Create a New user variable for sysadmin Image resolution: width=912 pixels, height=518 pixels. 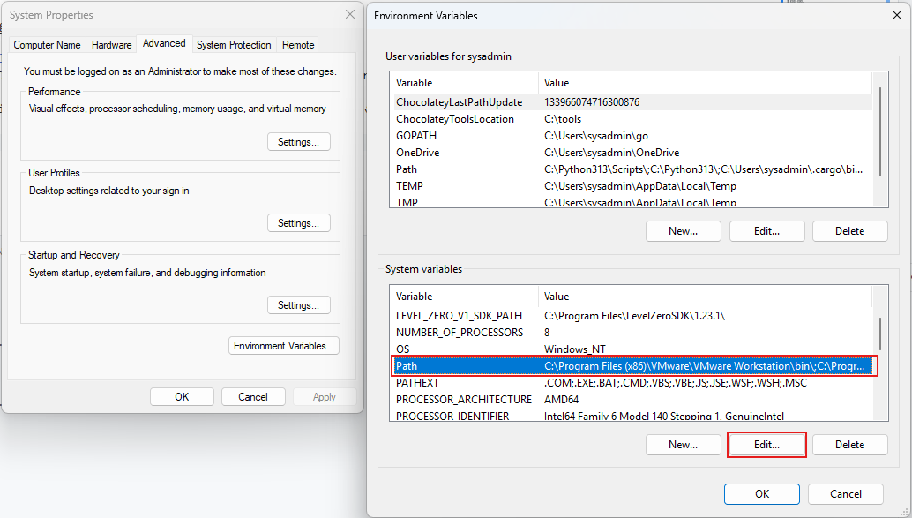[683, 231]
